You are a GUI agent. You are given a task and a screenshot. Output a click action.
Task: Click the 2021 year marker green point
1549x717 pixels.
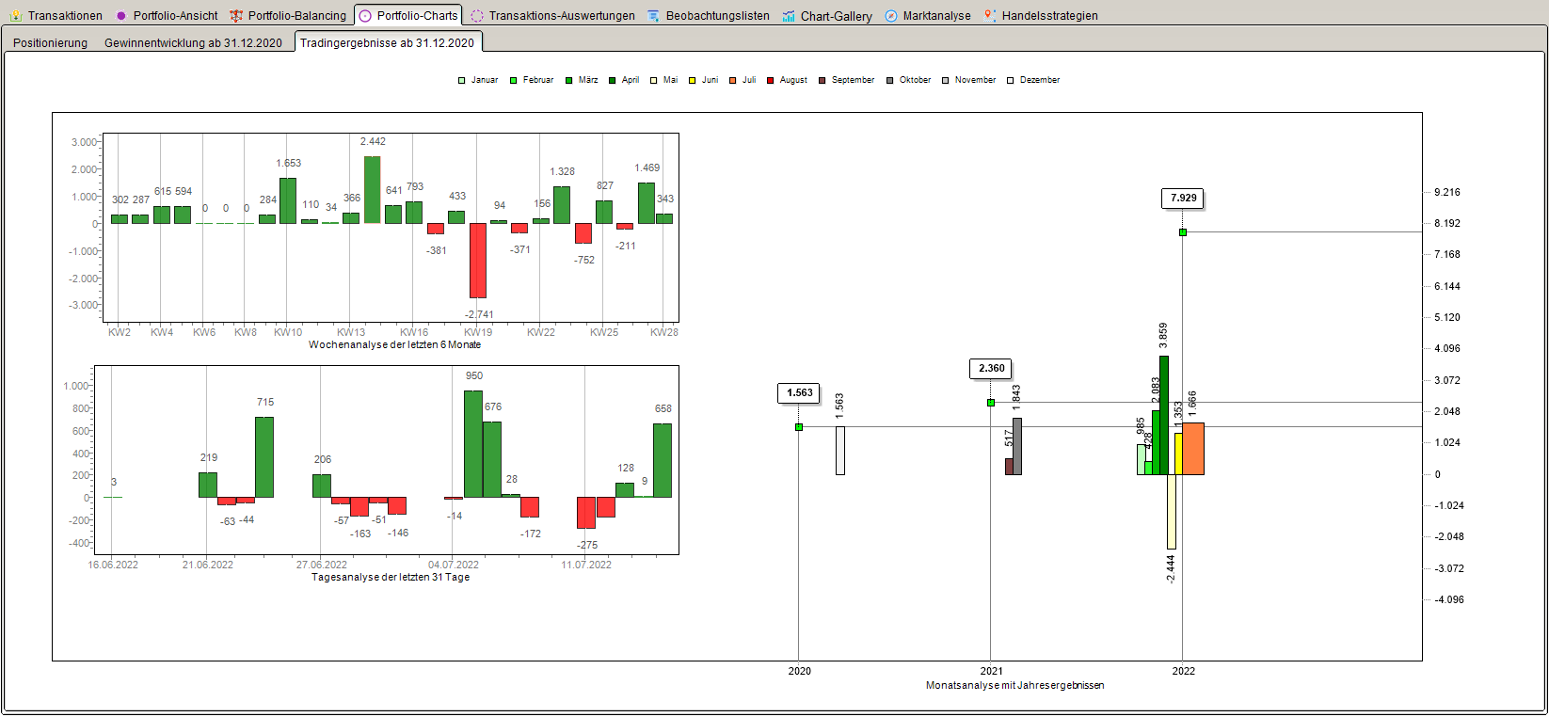991,403
